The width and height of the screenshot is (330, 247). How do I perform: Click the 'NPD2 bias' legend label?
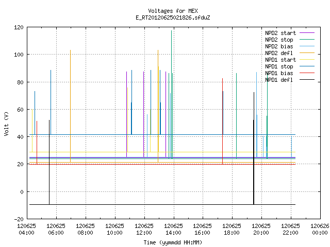coord(279,46)
